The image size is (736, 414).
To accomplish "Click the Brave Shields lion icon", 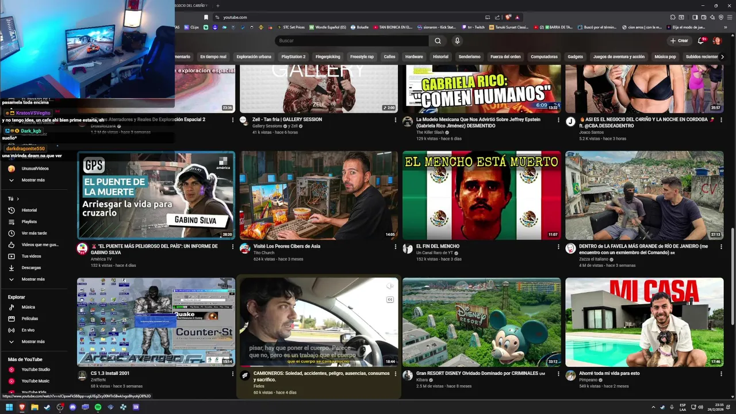I will click(x=508, y=17).
